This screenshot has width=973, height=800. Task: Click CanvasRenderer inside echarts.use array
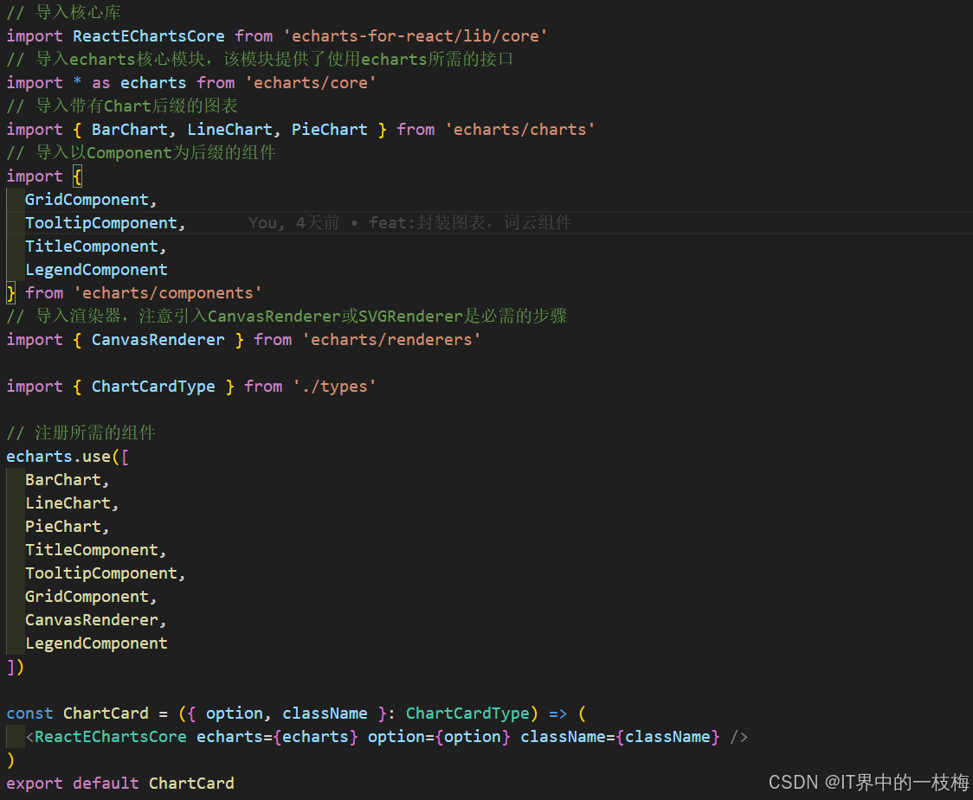click(92, 620)
